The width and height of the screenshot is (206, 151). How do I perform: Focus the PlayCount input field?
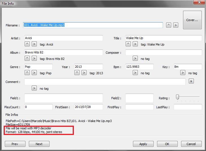[38, 107]
